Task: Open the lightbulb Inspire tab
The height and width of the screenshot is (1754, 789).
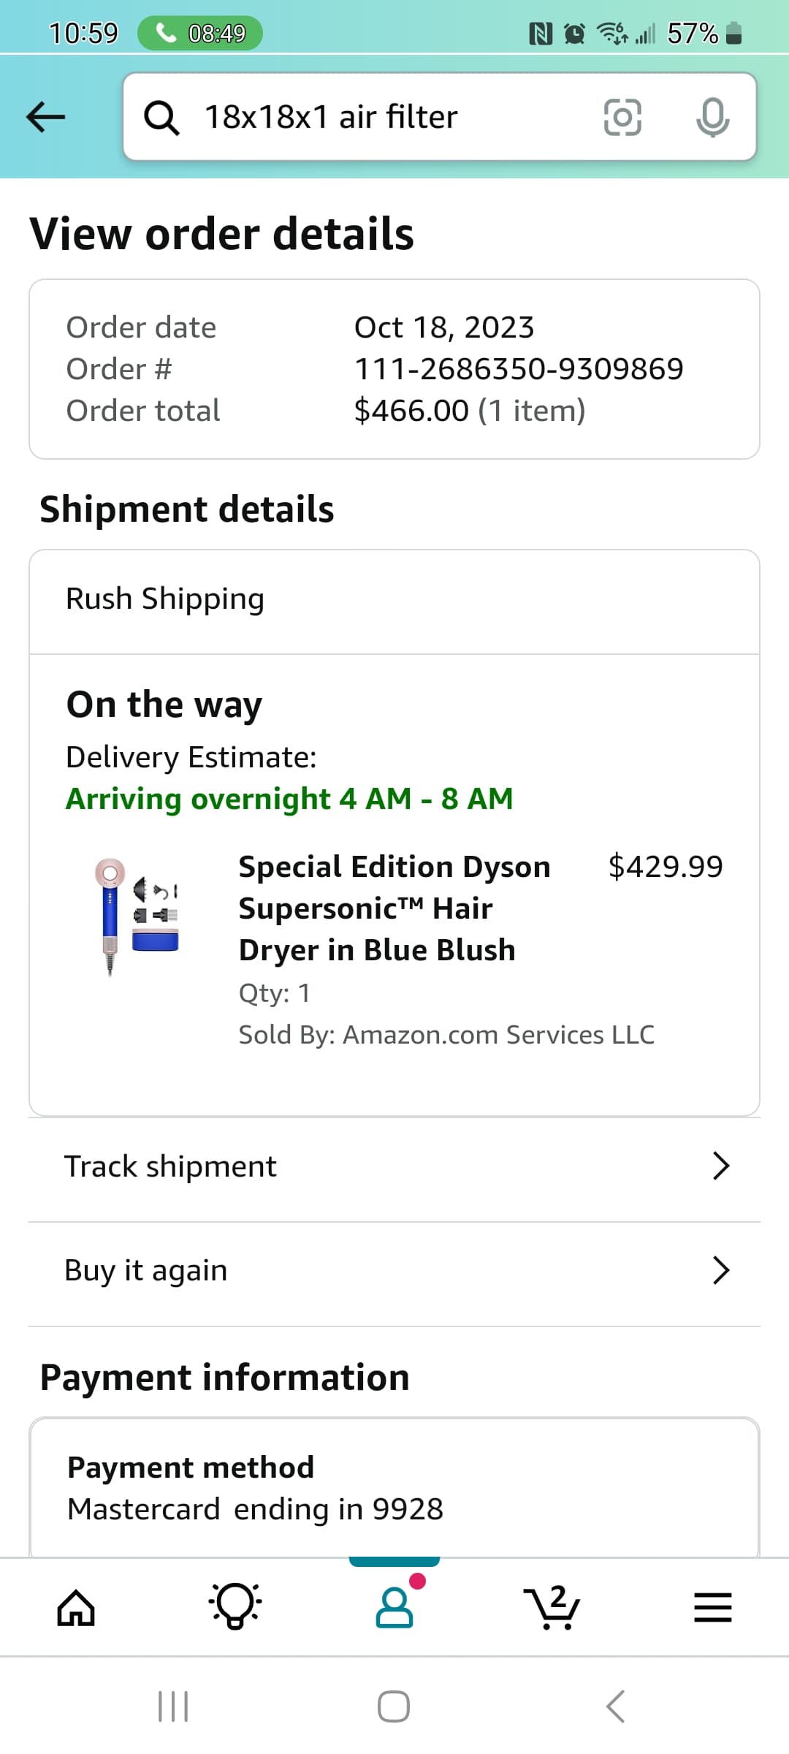Action: [x=235, y=1606]
